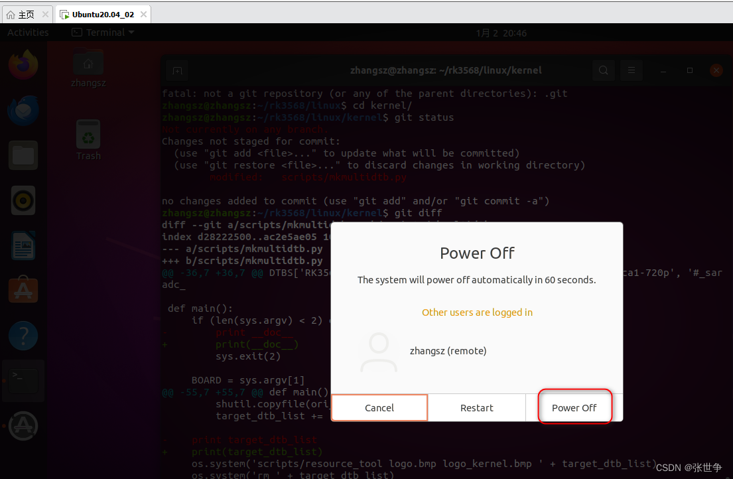Screen dimensions: 733x479
Task: Click the Other users are logged in text
Action: (477, 312)
